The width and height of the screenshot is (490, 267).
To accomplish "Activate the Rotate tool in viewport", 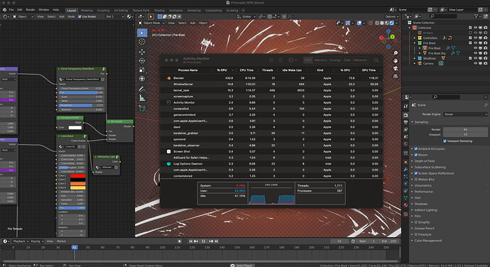I will coord(142,60).
